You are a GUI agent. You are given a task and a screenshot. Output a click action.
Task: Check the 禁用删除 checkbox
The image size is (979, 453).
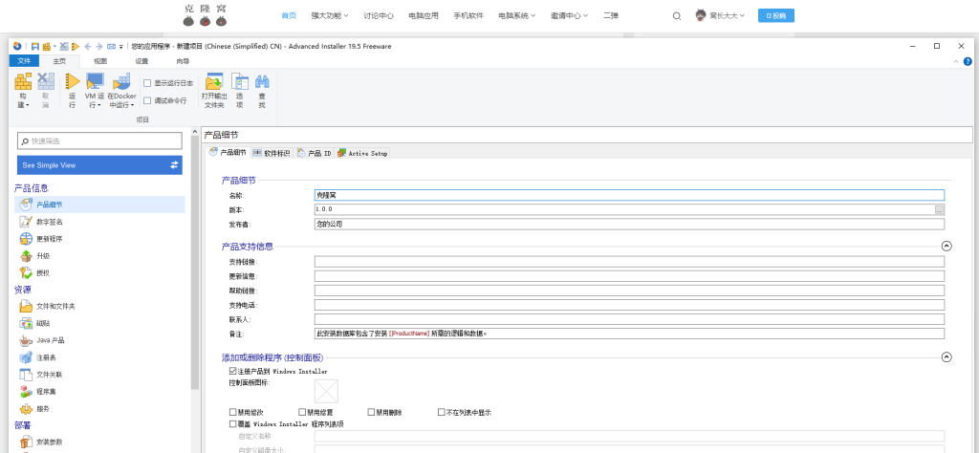(x=372, y=413)
